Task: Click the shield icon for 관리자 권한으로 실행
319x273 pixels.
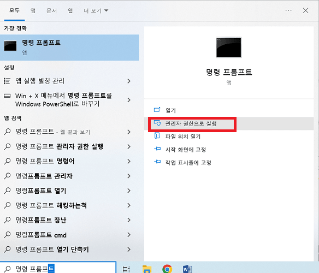Action: click(x=157, y=123)
